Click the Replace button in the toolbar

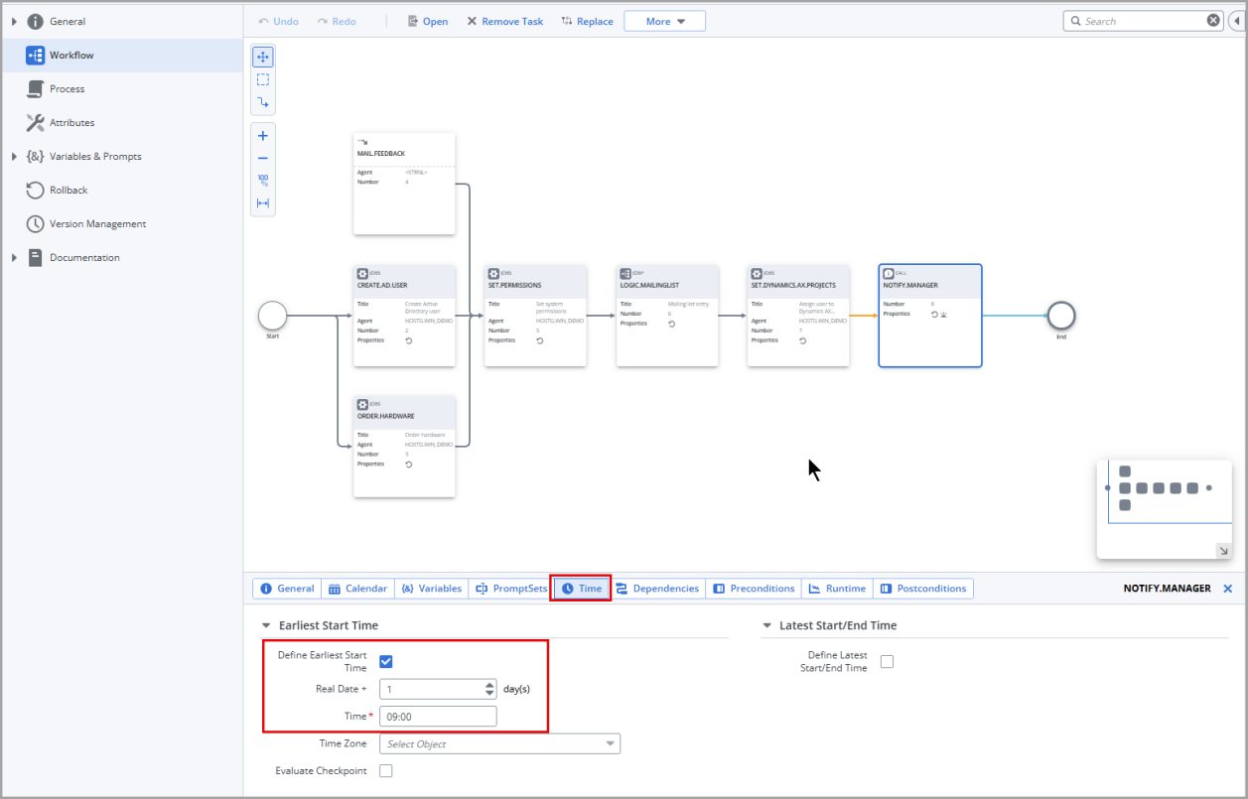click(x=587, y=20)
